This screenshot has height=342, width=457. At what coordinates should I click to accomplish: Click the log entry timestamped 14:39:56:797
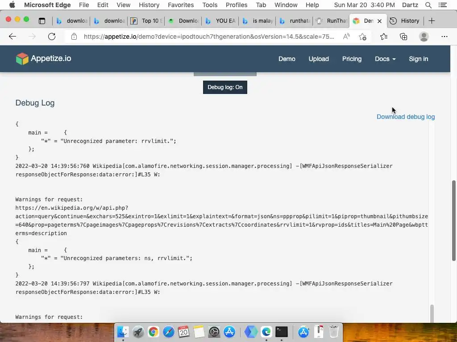click(x=204, y=288)
